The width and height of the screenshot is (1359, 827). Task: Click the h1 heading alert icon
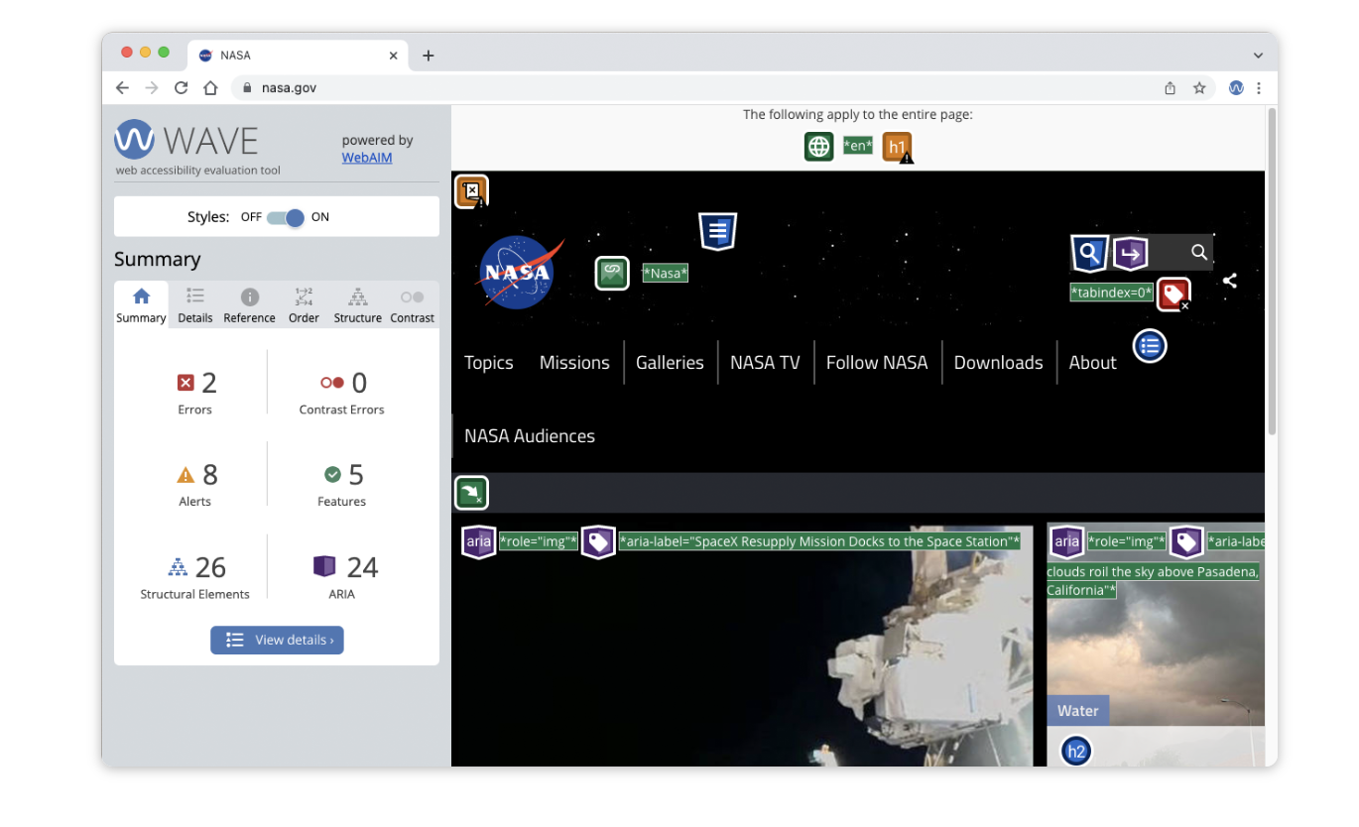pos(897,147)
